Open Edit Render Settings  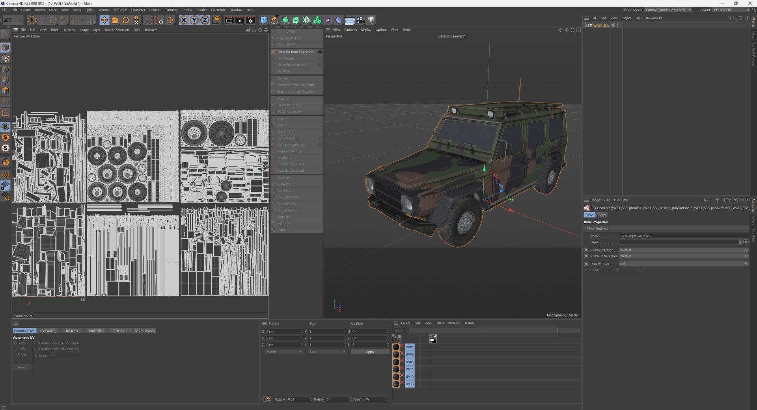click(250, 20)
